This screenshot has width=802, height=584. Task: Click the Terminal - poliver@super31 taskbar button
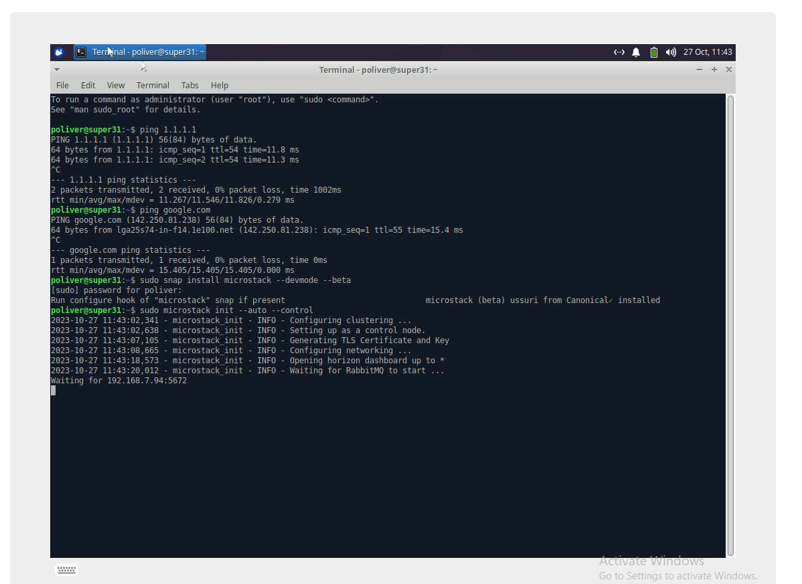click(147, 52)
